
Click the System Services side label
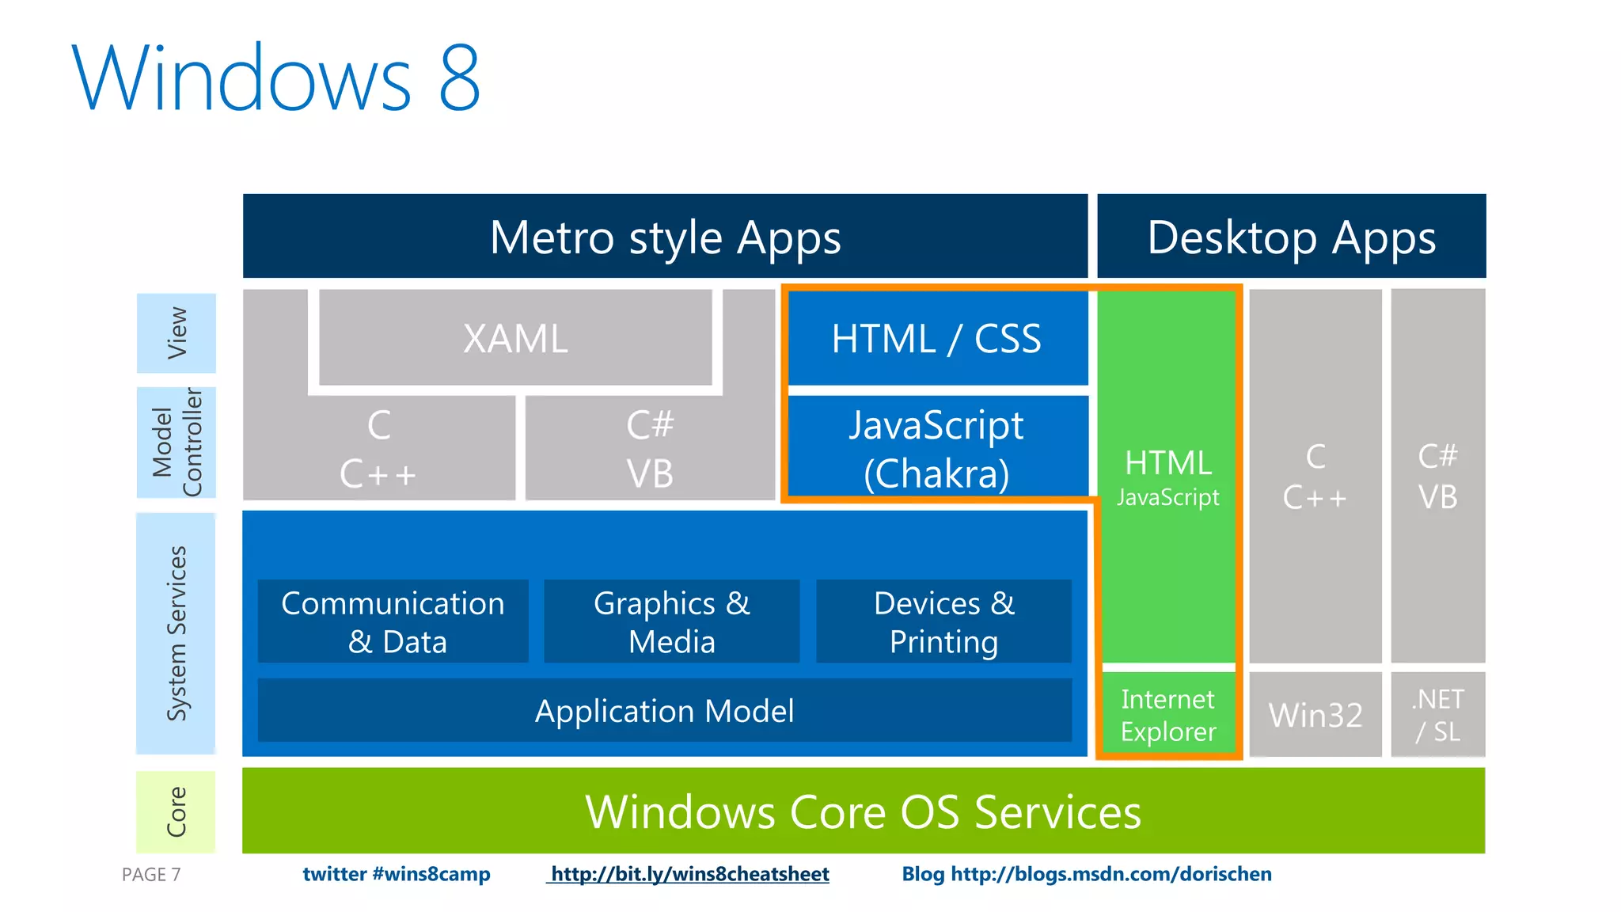pos(176,633)
